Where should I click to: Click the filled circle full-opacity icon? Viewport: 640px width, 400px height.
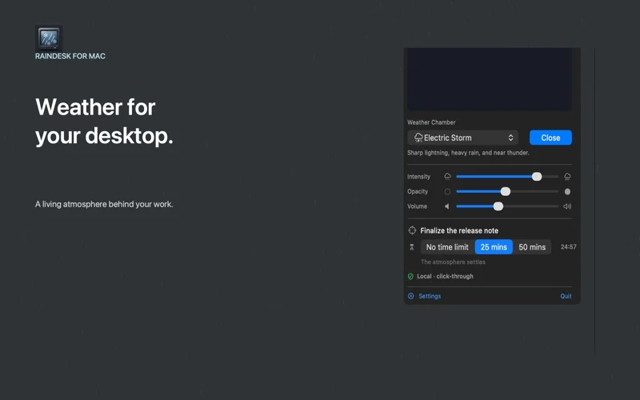tap(567, 191)
